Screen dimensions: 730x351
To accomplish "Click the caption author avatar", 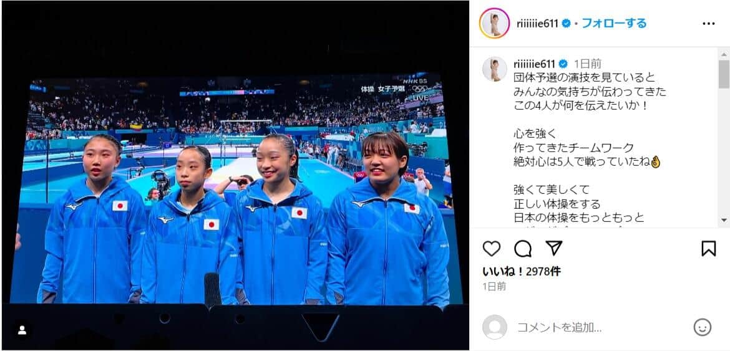I will click(x=494, y=69).
